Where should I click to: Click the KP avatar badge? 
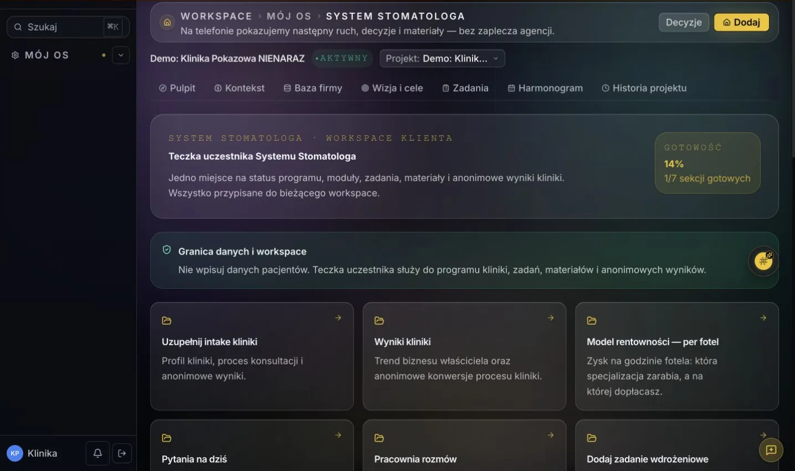point(15,453)
